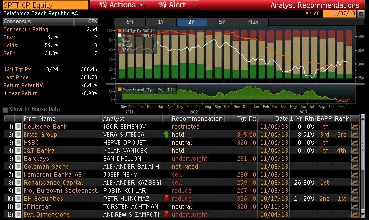This screenshot has height=220, width=369.
Task: Open Fio, Burzovni Spolecnost document icon
Action: [x=18, y=191]
